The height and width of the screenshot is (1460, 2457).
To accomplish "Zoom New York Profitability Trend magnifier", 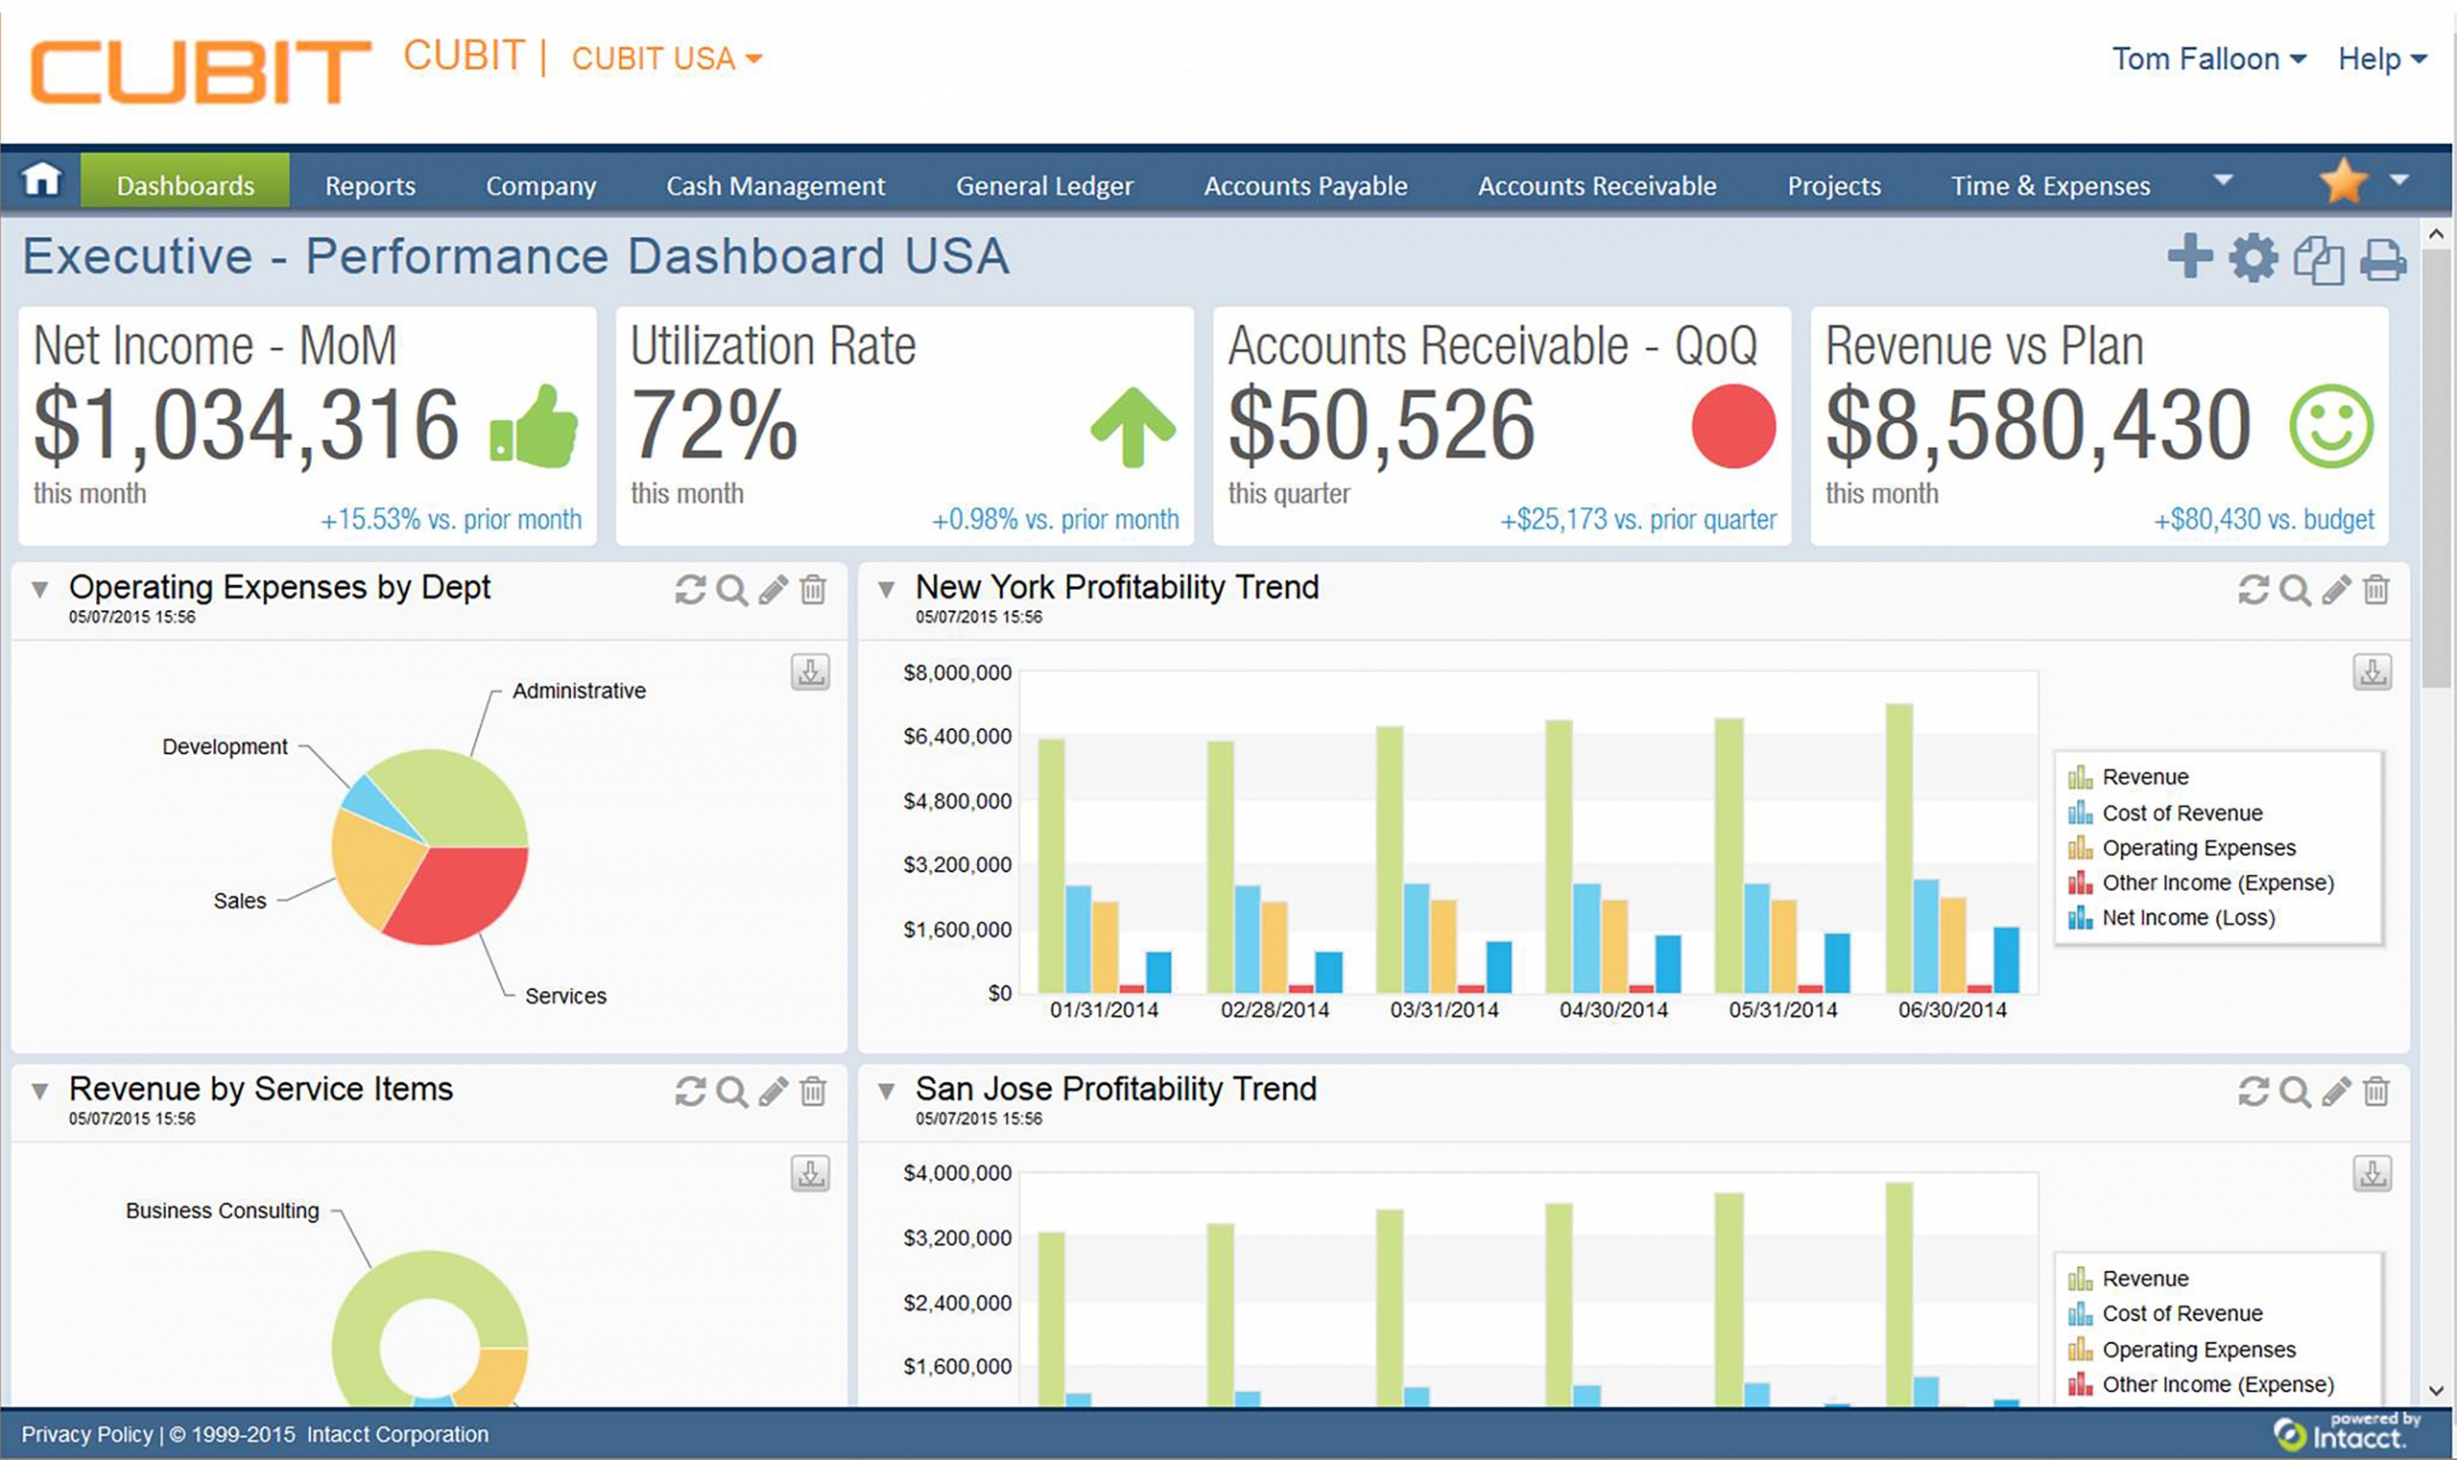I will (x=2295, y=590).
